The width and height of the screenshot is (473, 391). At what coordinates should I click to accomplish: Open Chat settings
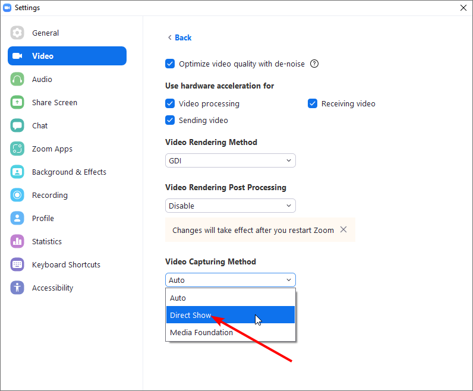coord(67,125)
